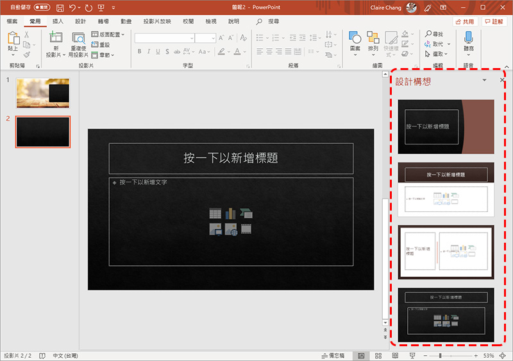Image resolution: width=513 pixels, height=361 pixels.
Task: Click the 註解 comments button
Action: [x=494, y=22]
